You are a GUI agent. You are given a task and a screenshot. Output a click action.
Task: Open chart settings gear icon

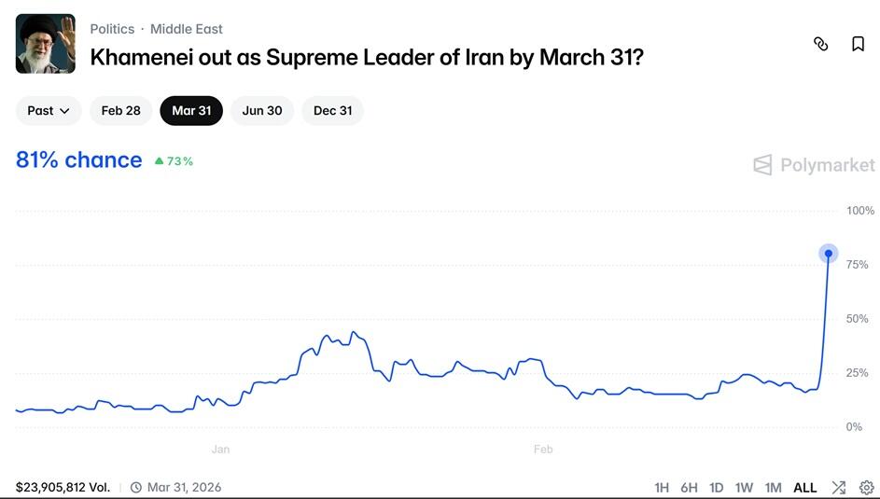point(866,487)
